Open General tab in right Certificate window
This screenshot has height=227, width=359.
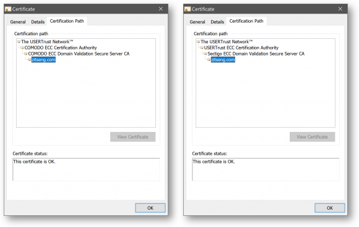point(197,22)
